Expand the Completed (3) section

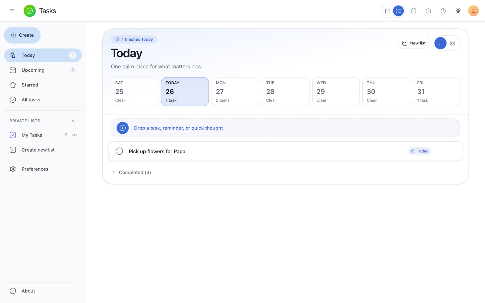(131, 172)
